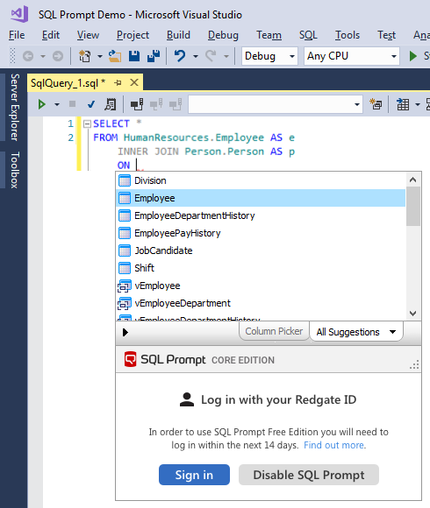
Task: Open the Server Explorer side tab
Action: click(x=15, y=107)
